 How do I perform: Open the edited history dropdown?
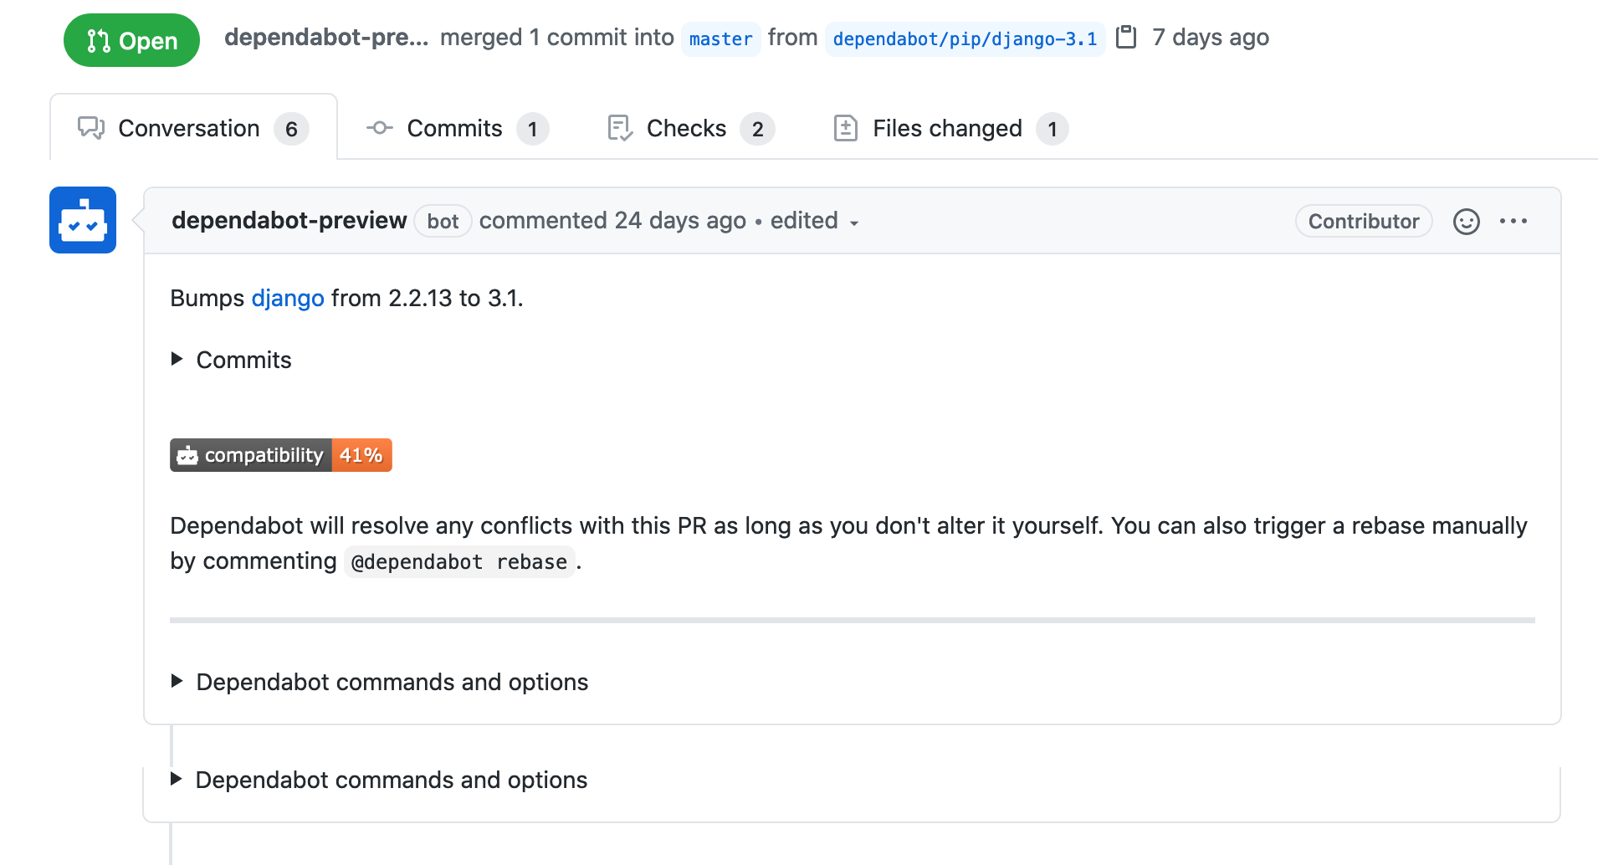tap(815, 221)
